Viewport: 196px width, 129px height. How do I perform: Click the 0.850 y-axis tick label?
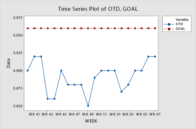tap(17, 106)
